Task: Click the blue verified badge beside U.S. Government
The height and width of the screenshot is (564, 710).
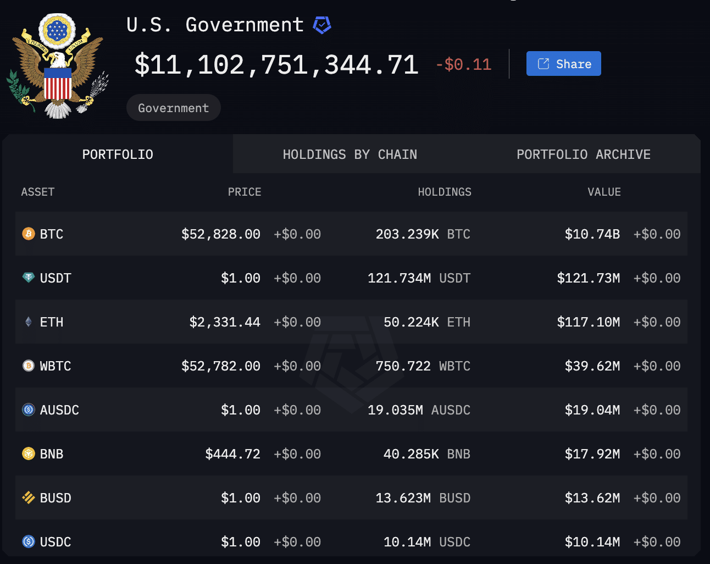Action: [322, 25]
